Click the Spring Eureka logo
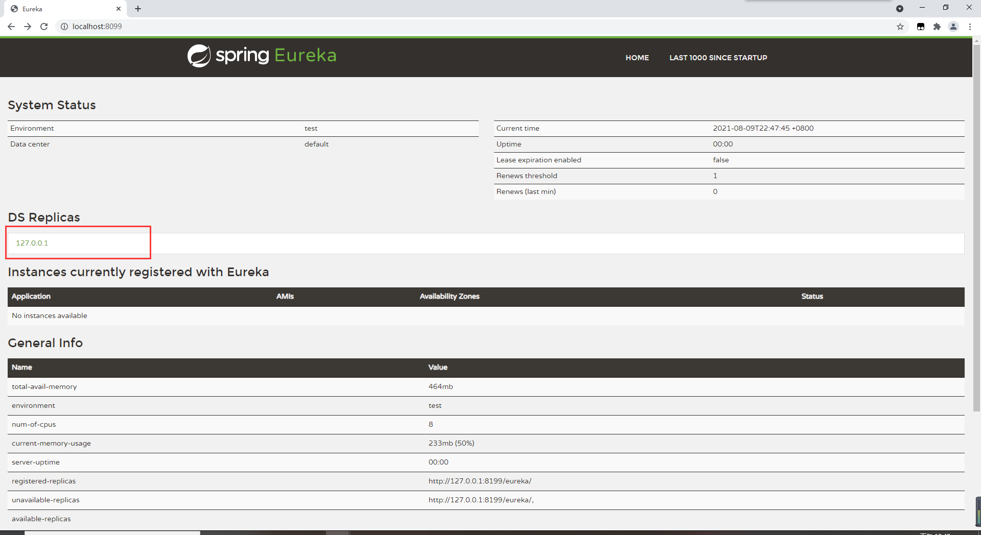 tap(262, 56)
